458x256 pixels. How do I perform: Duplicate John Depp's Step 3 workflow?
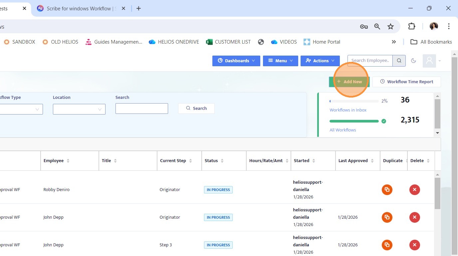pyautogui.click(x=387, y=245)
